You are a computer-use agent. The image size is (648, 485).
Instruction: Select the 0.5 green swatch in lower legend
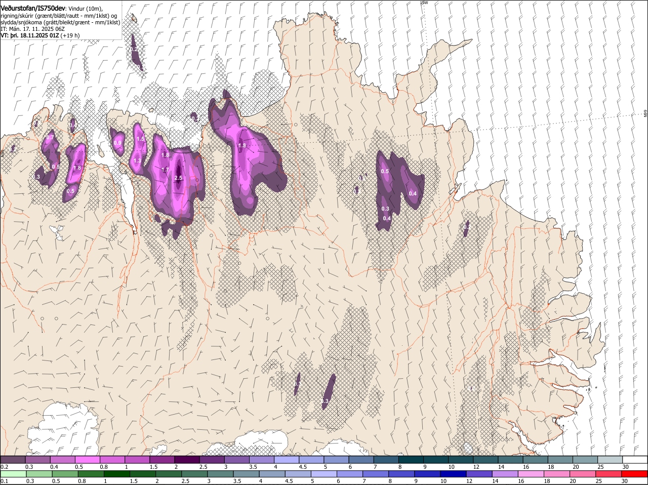[x=65, y=474]
